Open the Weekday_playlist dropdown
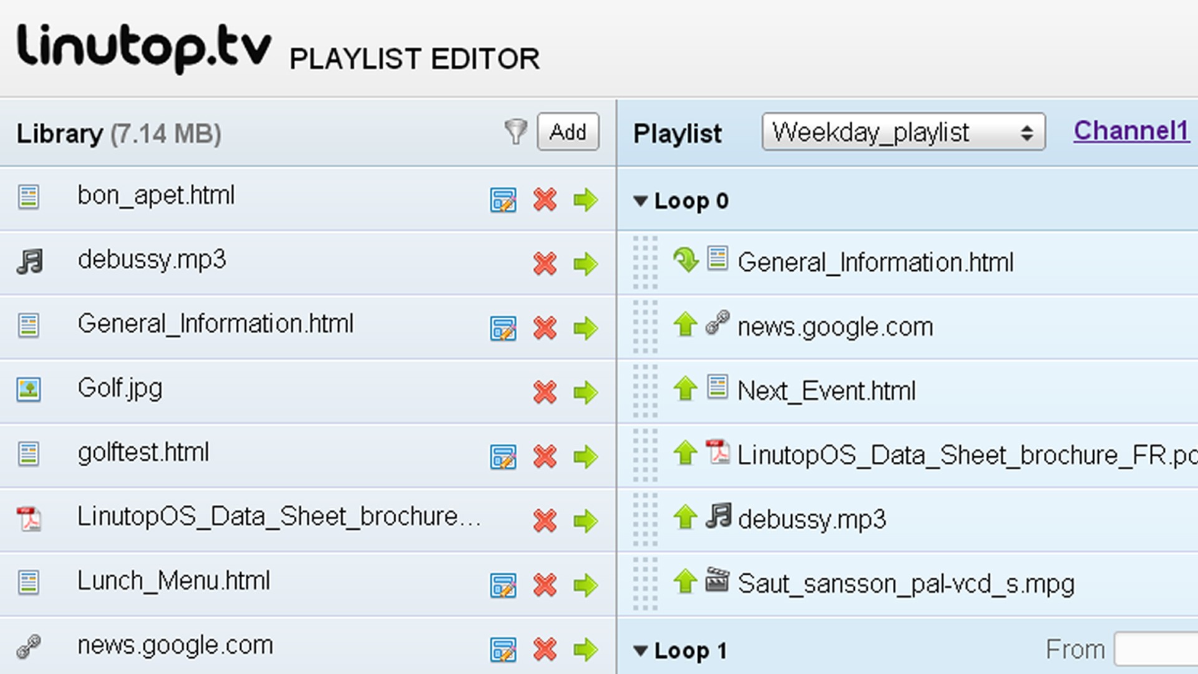 (903, 132)
